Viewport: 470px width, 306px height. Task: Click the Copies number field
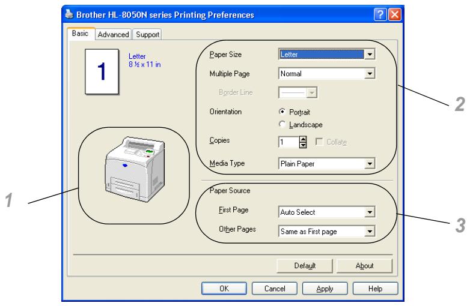click(x=289, y=142)
